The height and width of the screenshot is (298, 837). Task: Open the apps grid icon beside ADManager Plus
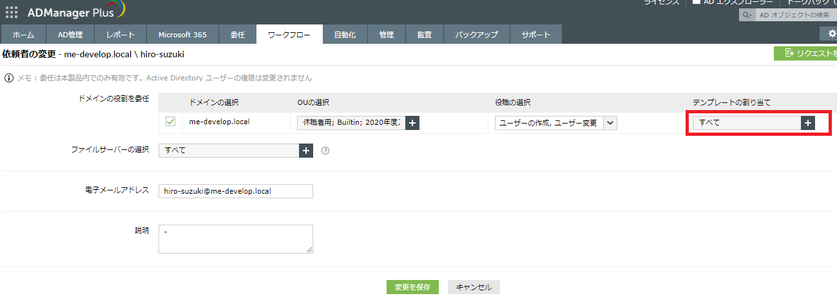tap(12, 12)
